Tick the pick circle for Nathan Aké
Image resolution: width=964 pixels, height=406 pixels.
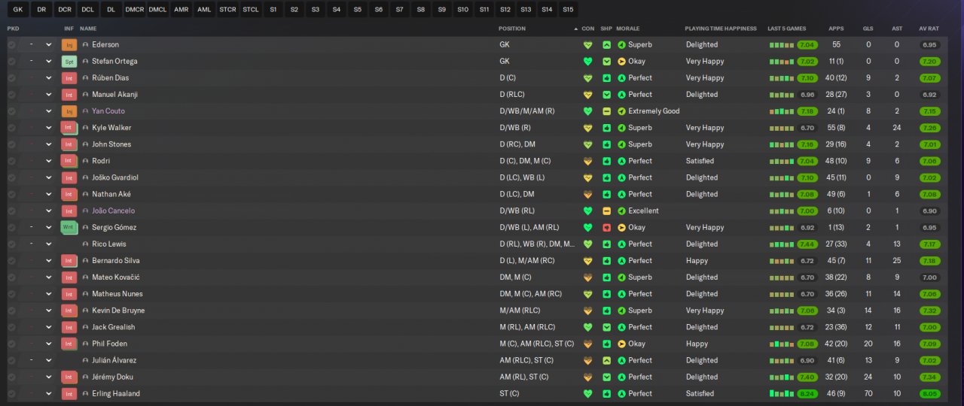coord(11,194)
